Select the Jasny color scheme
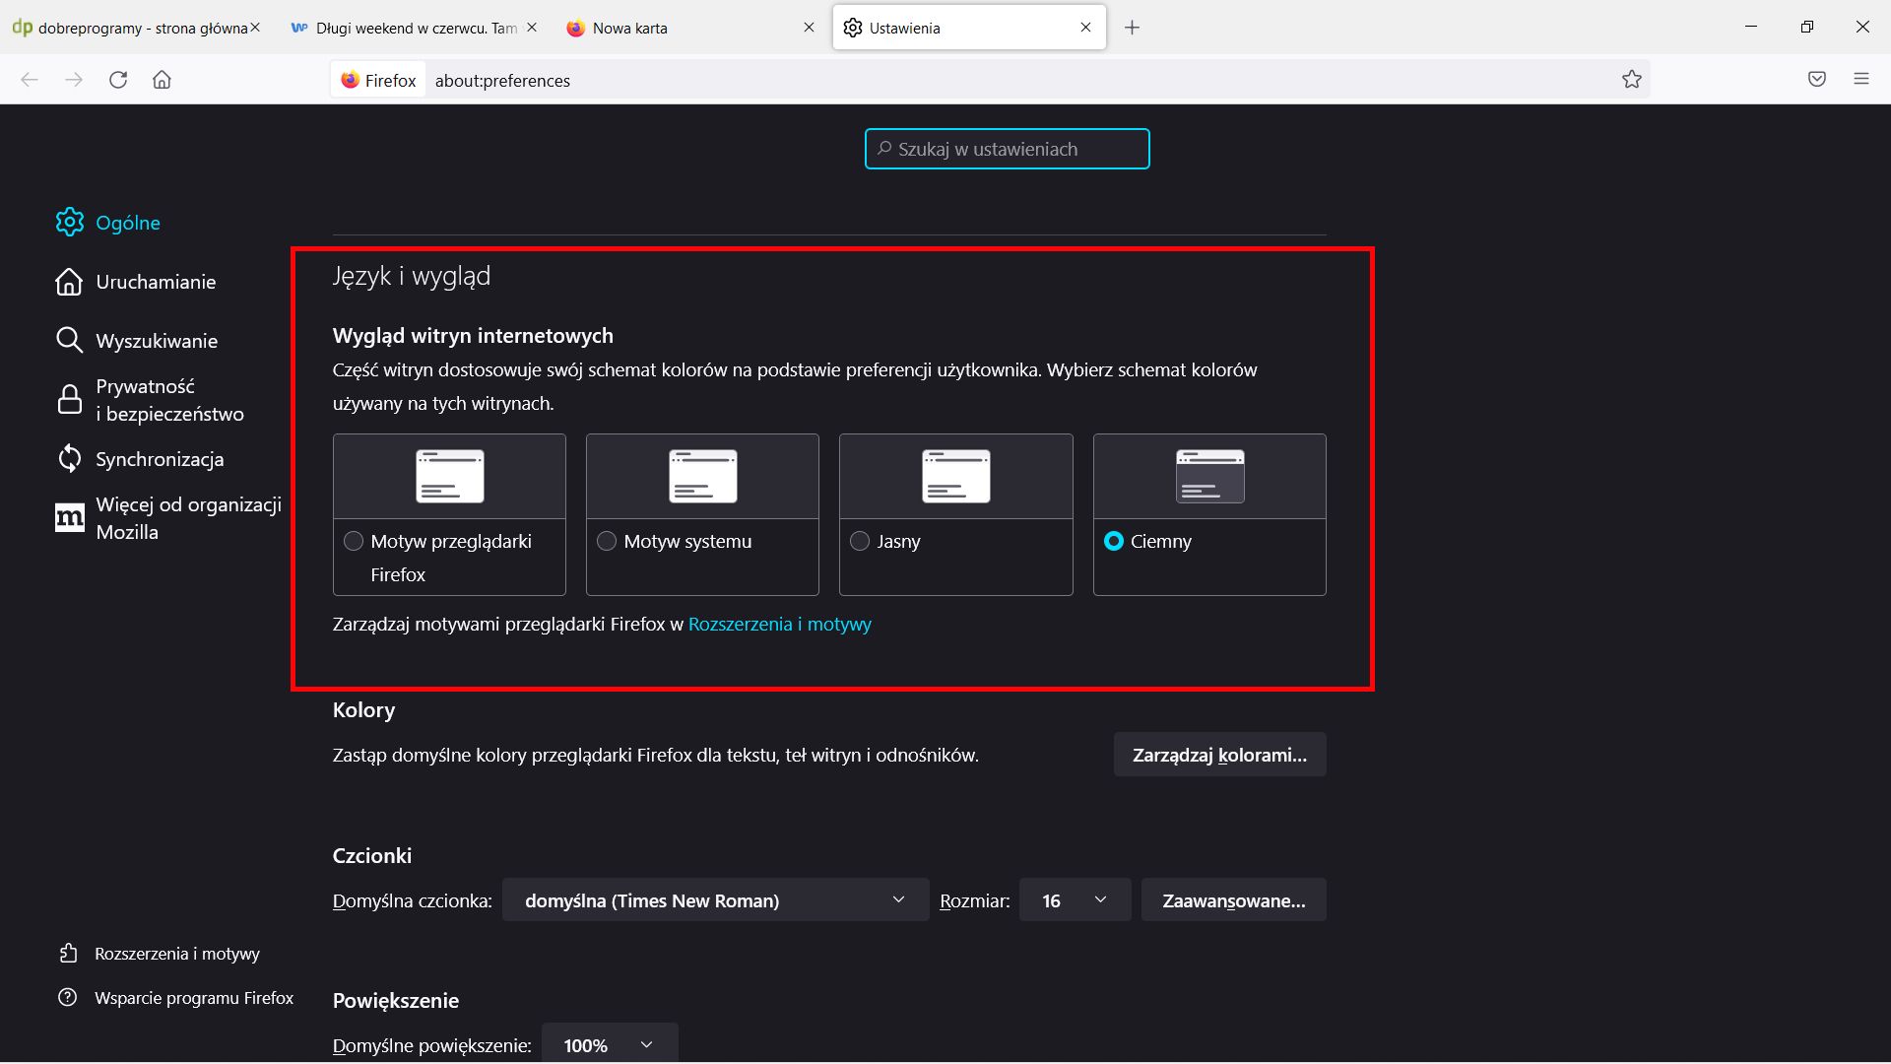Image resolution: width=1891 pixels, height=1064 pixels. pos(859,540)
